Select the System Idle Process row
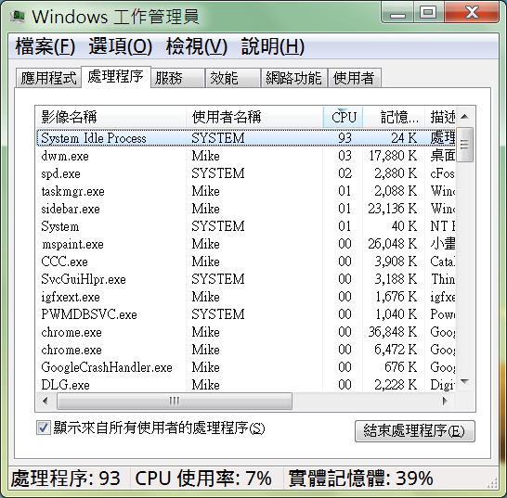Image resolution: width=507 pixels, height=498 pixels. point(246,138)
